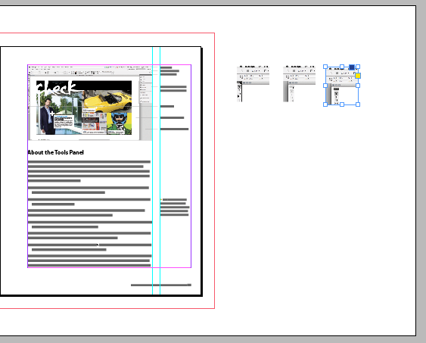Click the bottom-left handle of selected frame
426x343 pixels.
(x=325, y=104)
